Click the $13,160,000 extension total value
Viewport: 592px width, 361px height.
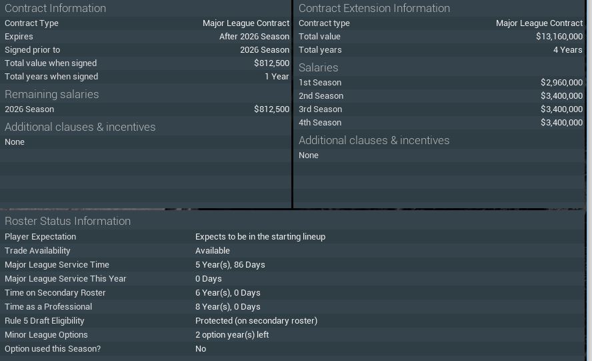pos(559,36)
